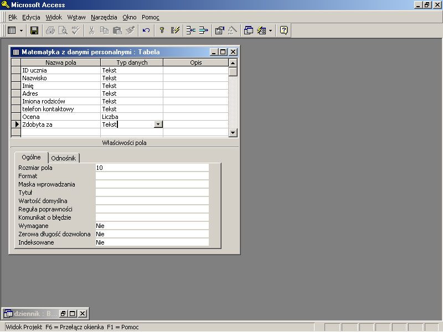Switch to the Odnośnik tab
This screenshot has width=443, height=332.
pyautogui.click(x=64, y=158)
